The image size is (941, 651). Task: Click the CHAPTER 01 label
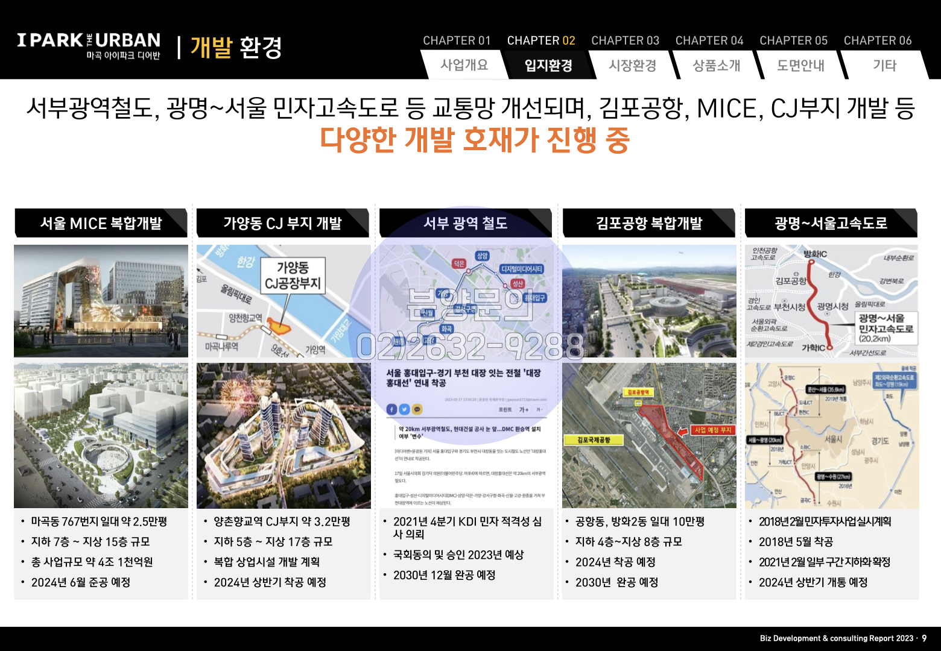457,40
